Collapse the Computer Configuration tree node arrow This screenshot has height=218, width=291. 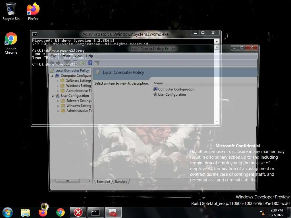tap(52, 76)
